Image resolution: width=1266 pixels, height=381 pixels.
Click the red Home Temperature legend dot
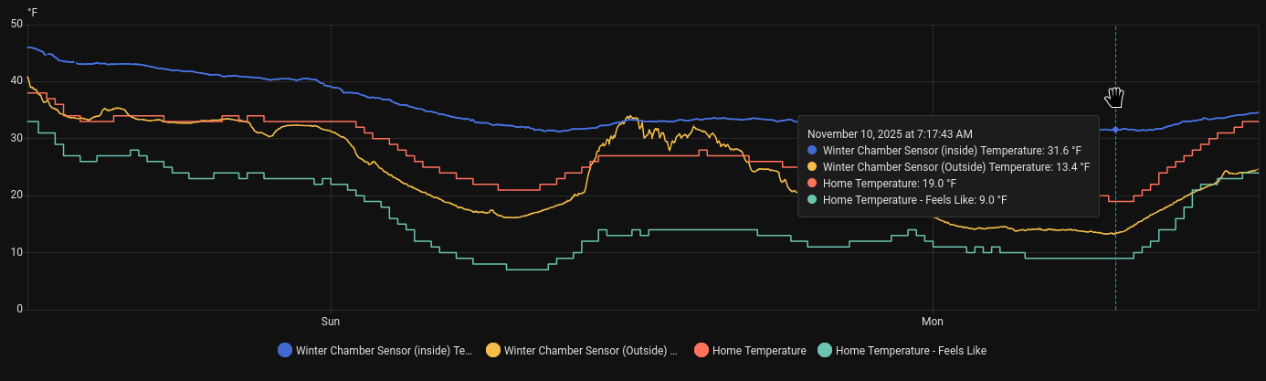pos(702,350)
